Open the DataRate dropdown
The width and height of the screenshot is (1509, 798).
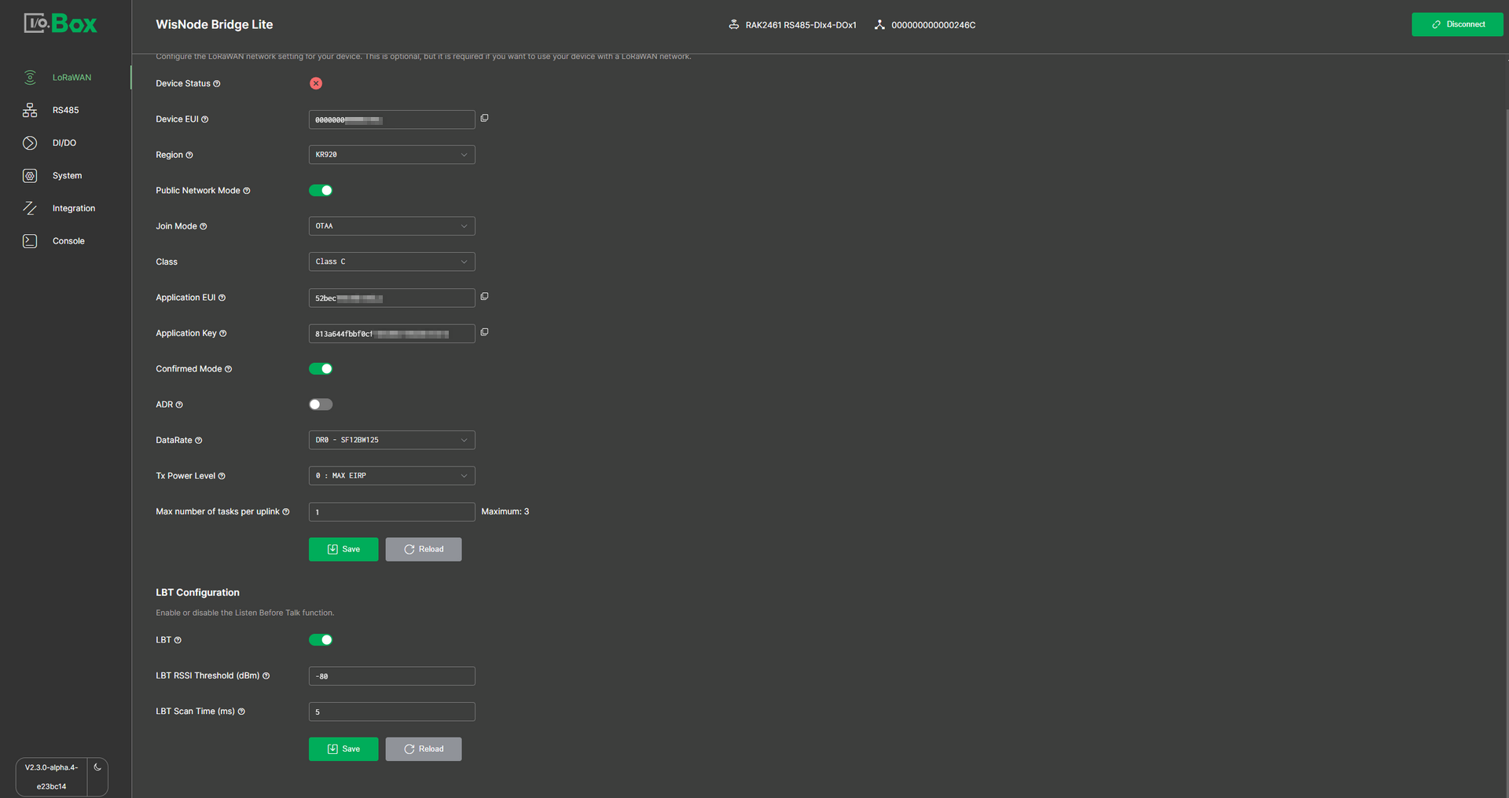point(391,441)
